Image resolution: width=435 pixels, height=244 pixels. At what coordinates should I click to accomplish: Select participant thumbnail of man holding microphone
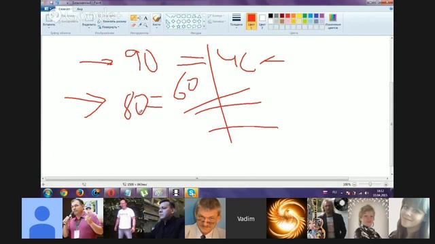point(83,218)
